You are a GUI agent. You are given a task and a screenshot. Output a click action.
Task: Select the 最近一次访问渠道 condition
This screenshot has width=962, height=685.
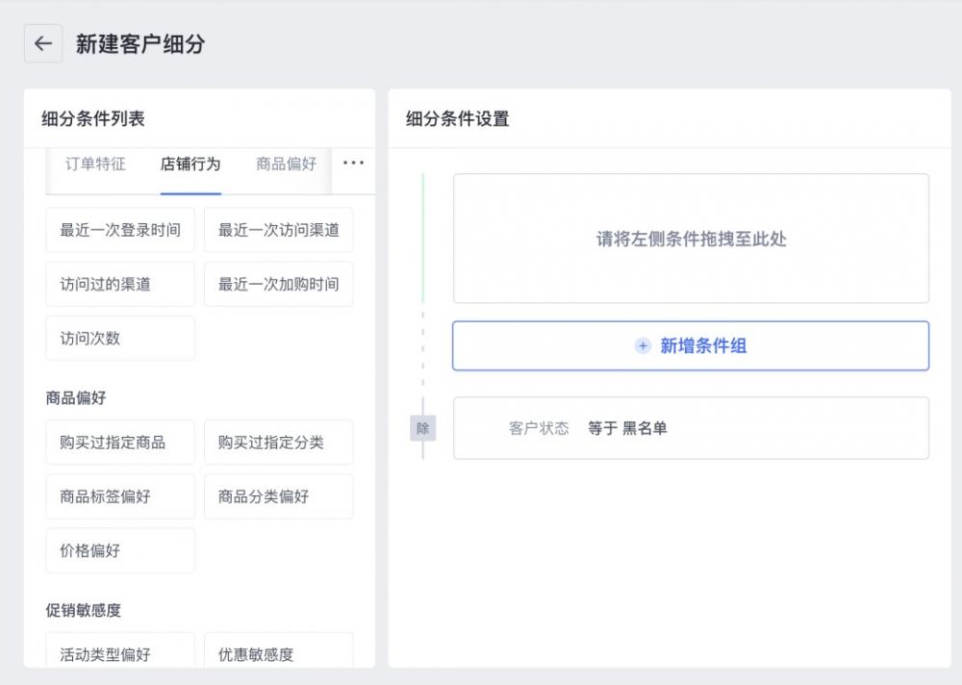(x=278, y=230)
